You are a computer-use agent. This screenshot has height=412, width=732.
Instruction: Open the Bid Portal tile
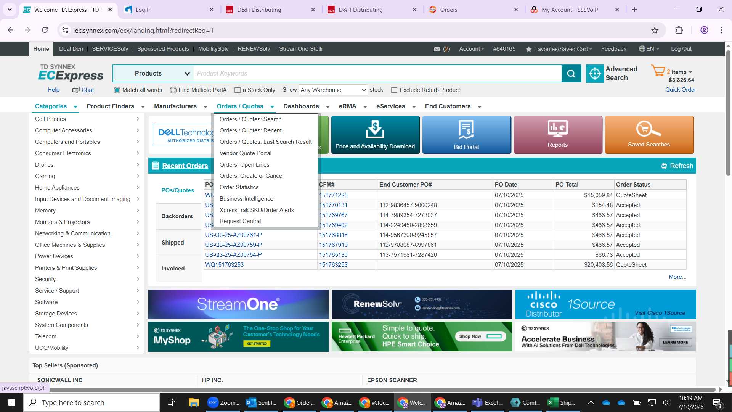(x=466, y=135)
